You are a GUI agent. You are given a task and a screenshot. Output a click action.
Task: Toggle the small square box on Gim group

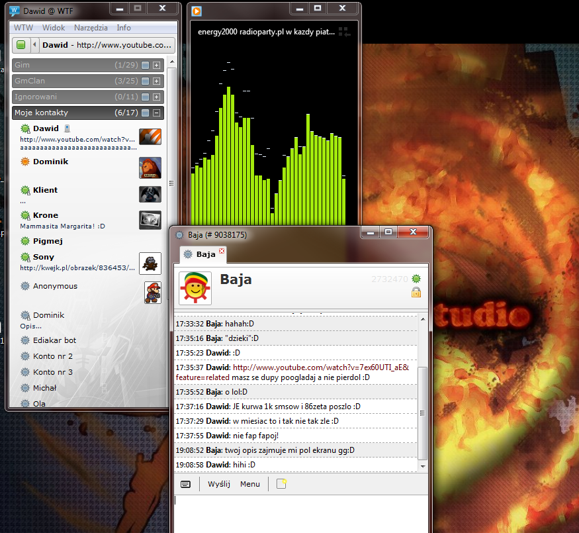coord(146,65)
